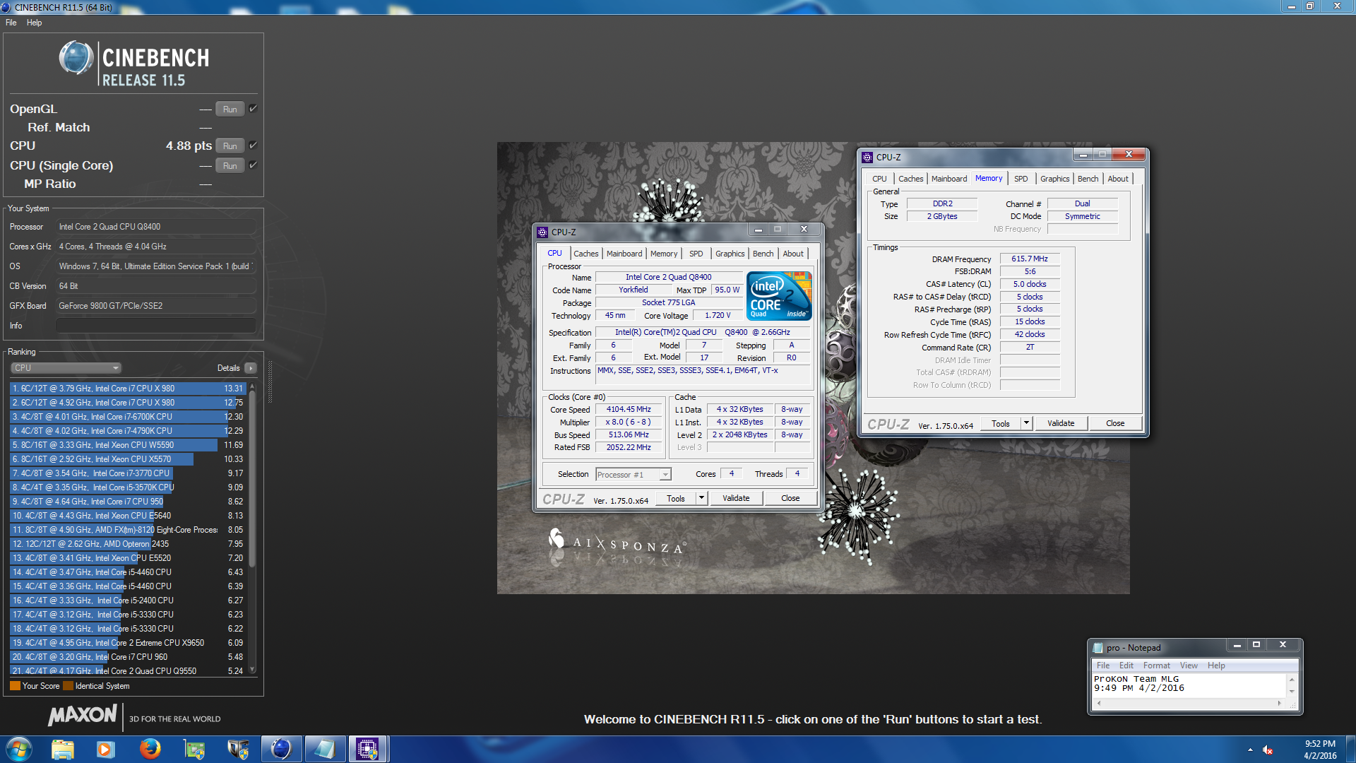Open the Notepad Format menu
This screenshot has height=763, width=1356.
tap(1157, 666)
